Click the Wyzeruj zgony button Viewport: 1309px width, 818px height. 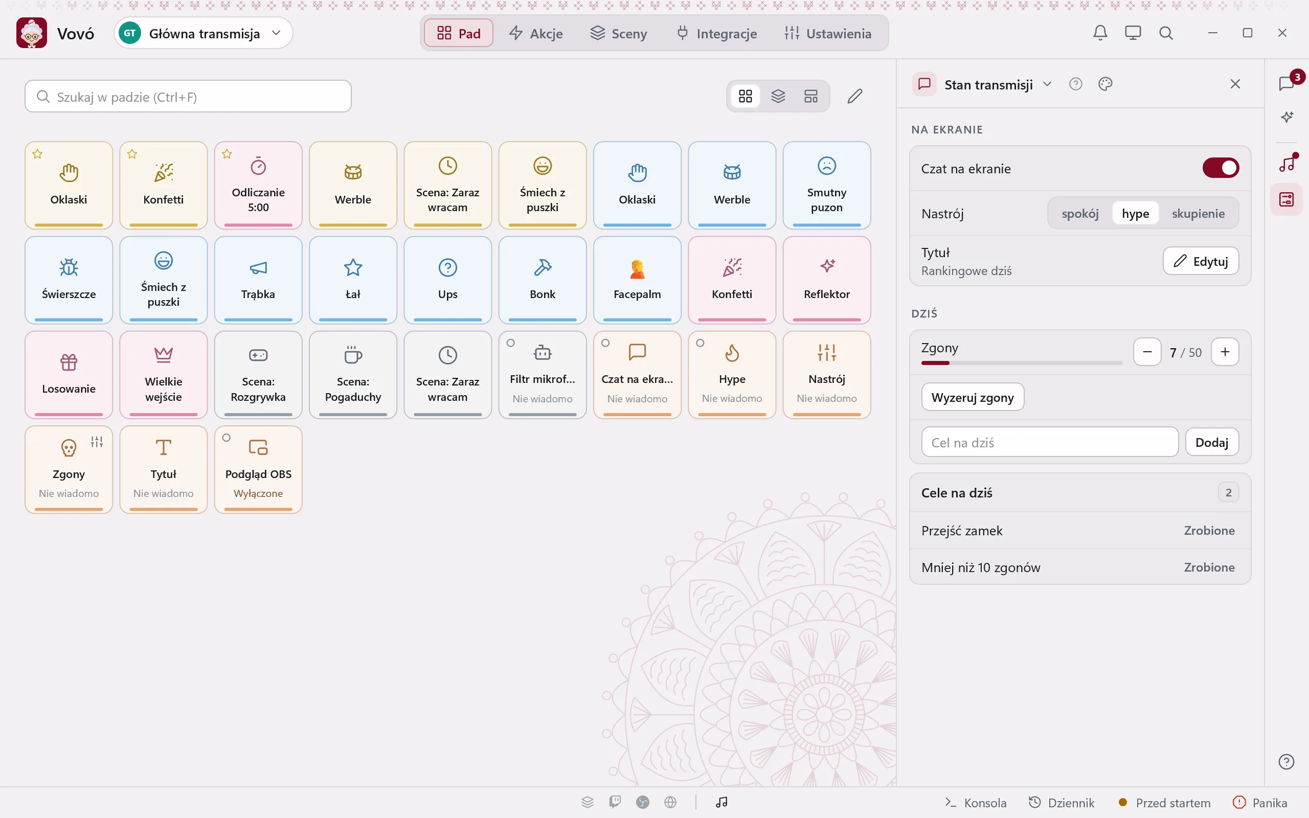pos(972,397)
